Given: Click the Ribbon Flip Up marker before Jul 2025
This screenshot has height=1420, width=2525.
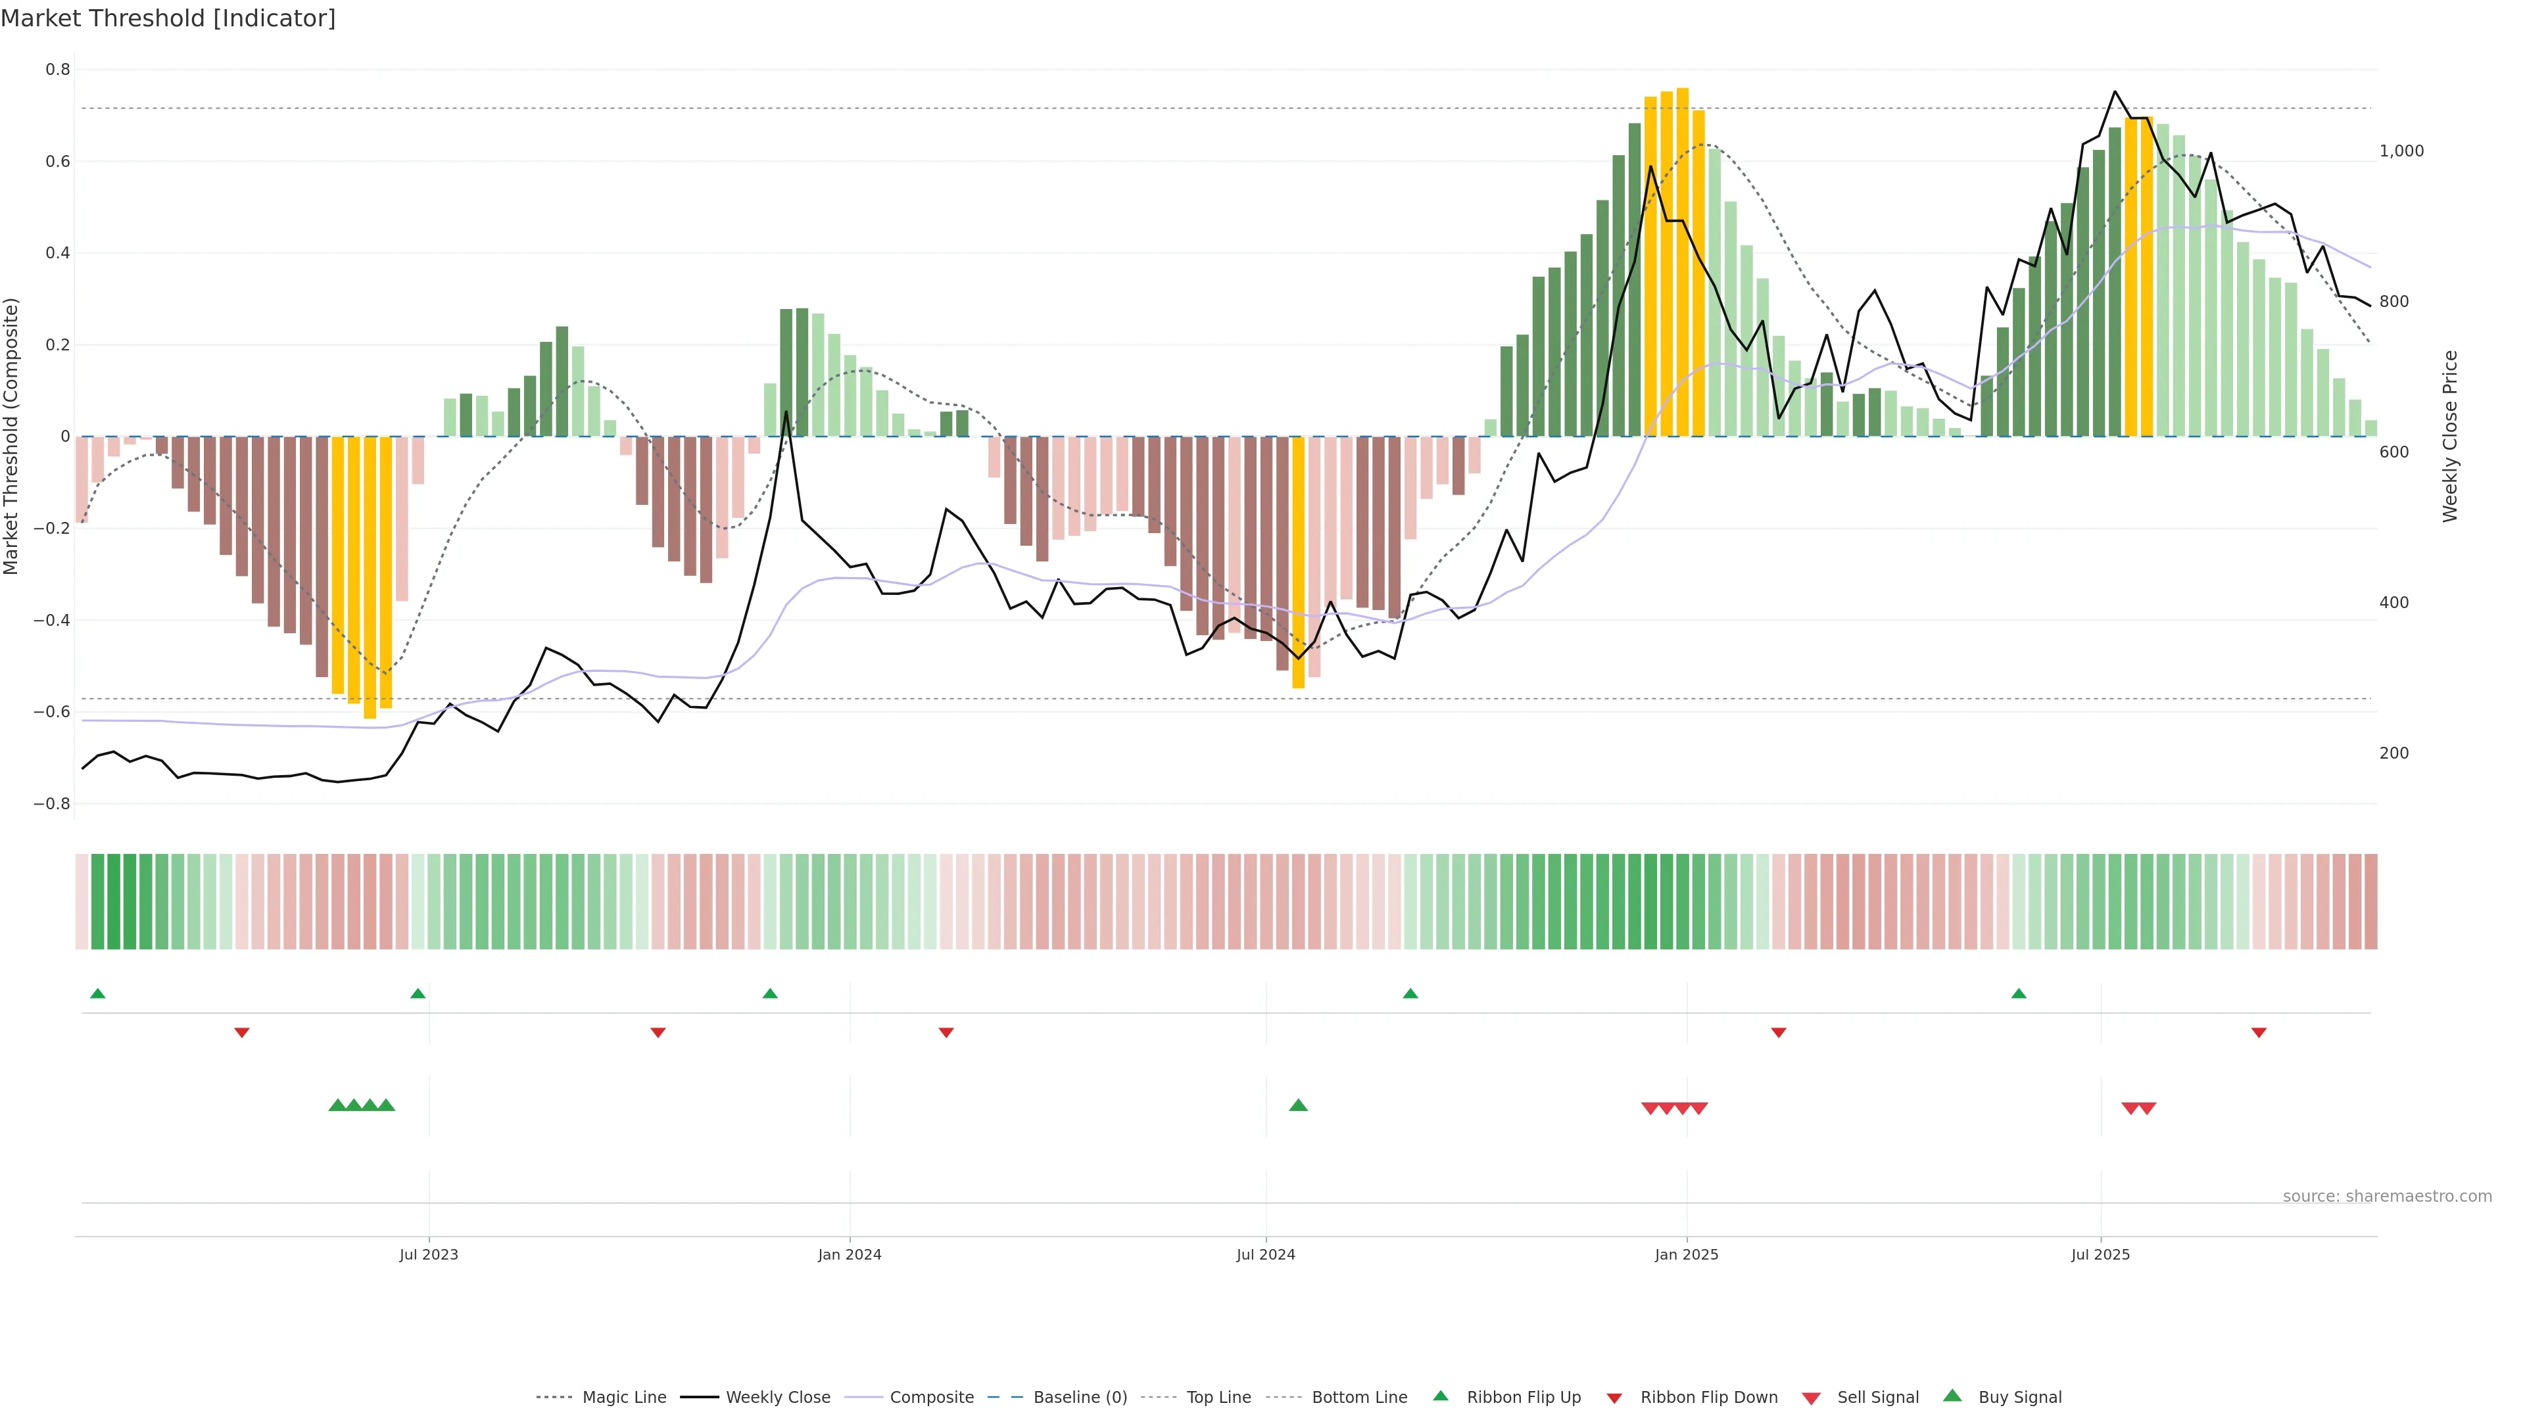Looking at the screenshot, I should (x=2018, y=994).
